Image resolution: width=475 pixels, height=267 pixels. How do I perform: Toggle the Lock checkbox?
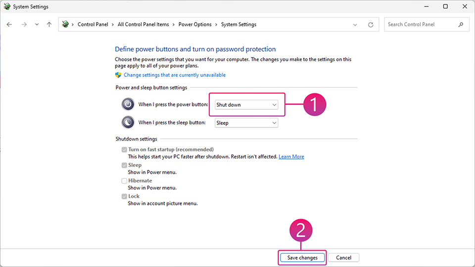pyautogui.click(x=124, y=196)
